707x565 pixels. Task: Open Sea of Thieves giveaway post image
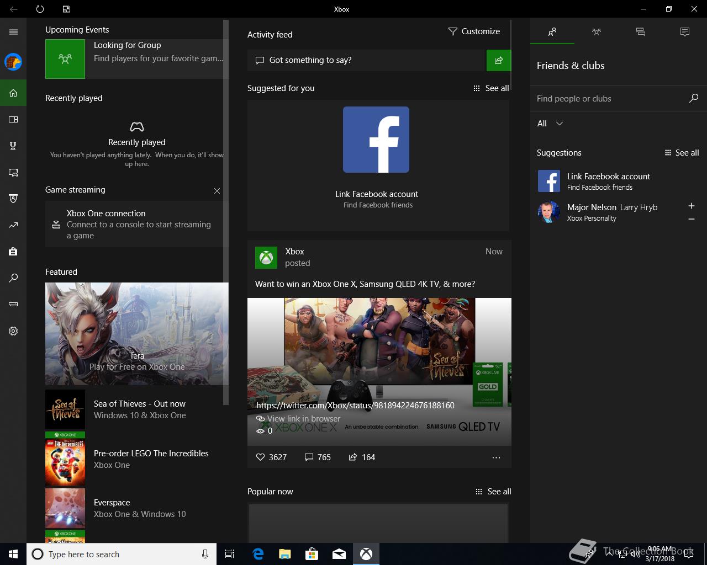coord(379,372)
